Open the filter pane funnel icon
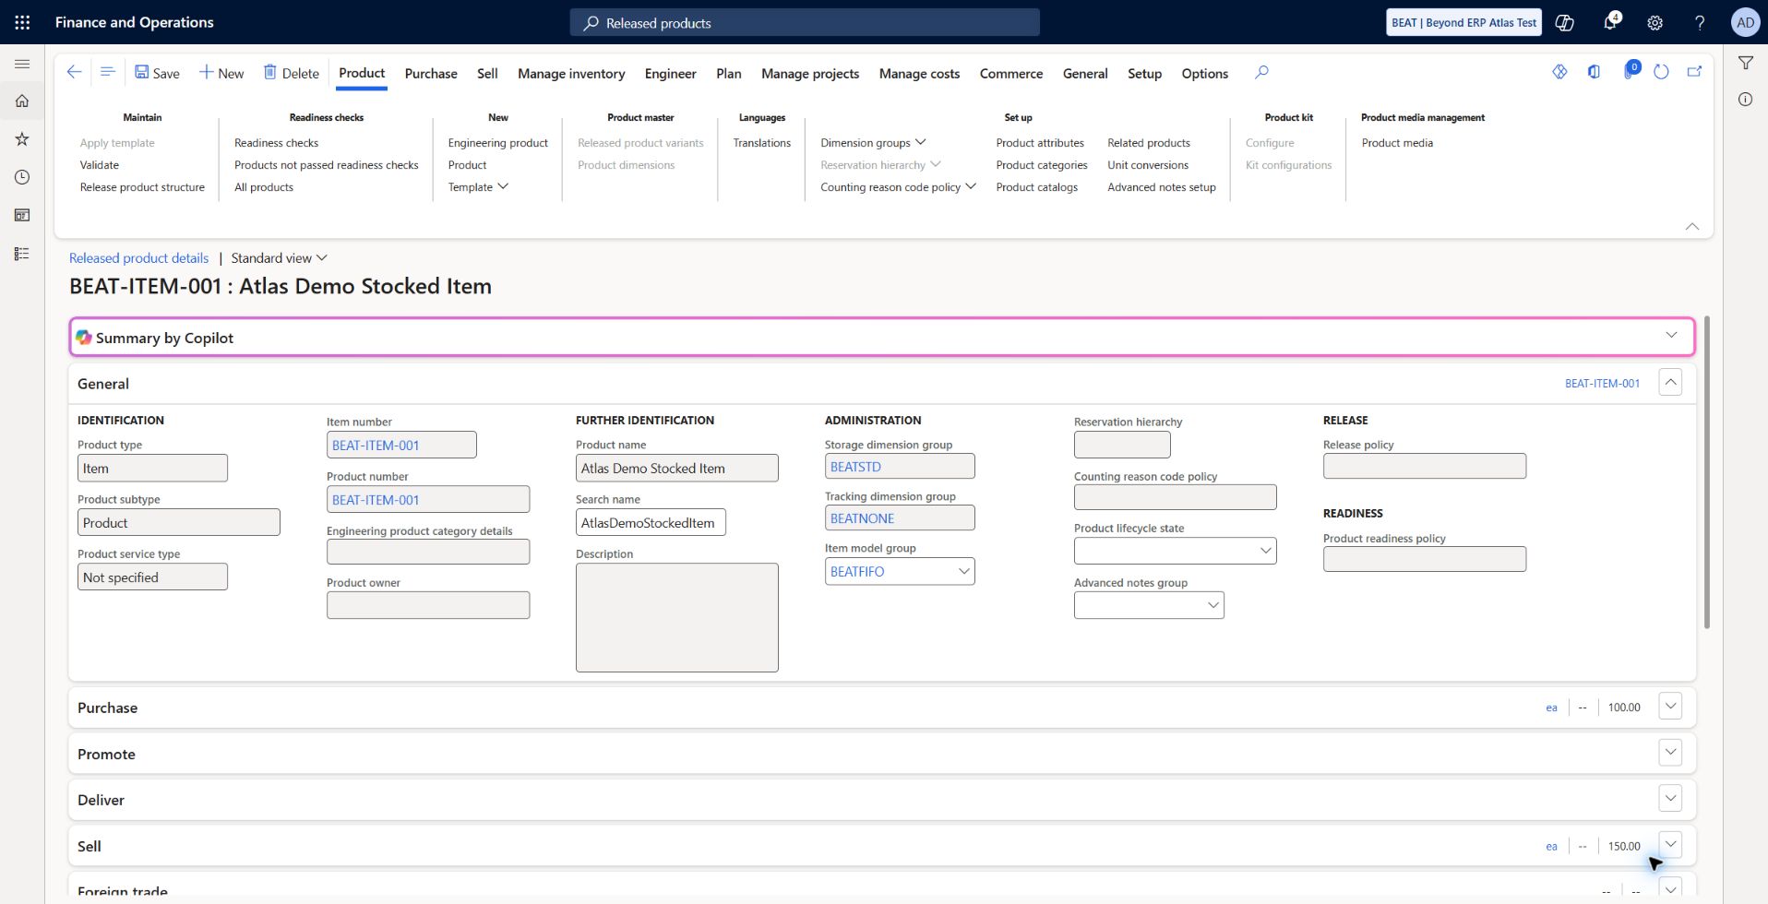 [1746, 63]
